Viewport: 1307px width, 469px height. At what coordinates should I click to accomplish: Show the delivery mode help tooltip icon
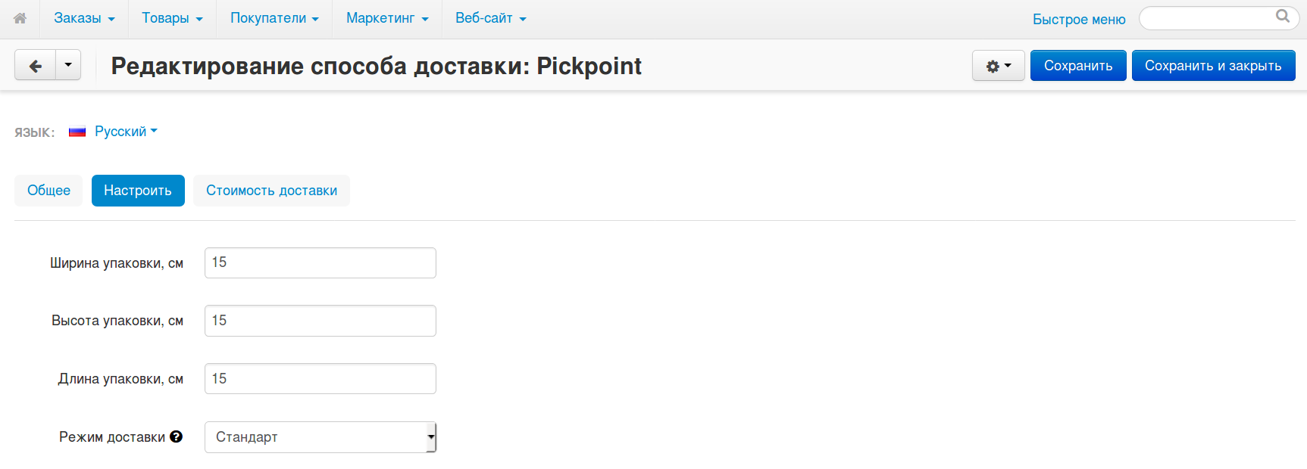click(176, 436)
